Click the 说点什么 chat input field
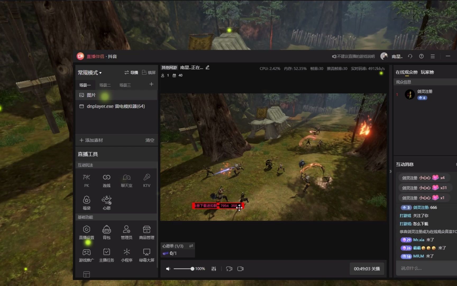Screen dimensions: 457x286 tap(426, 268)
